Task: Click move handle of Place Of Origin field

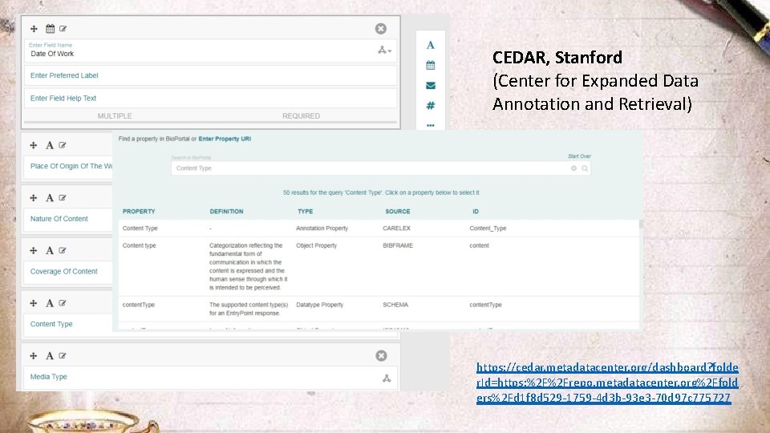Action: (x=34, y=145)
